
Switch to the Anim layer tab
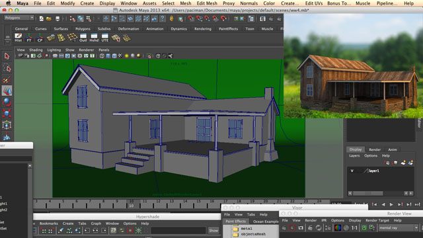(393, 149)
